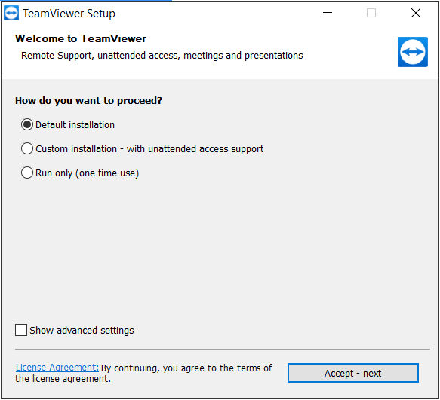Screen dimensions: 440x400
Task: Click the large TeamViewer logo in the header
Action: [x=413, y=52]
